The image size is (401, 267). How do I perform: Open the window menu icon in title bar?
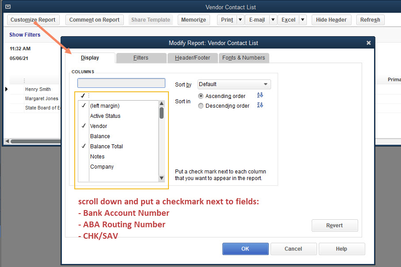(x=8, y=7)
